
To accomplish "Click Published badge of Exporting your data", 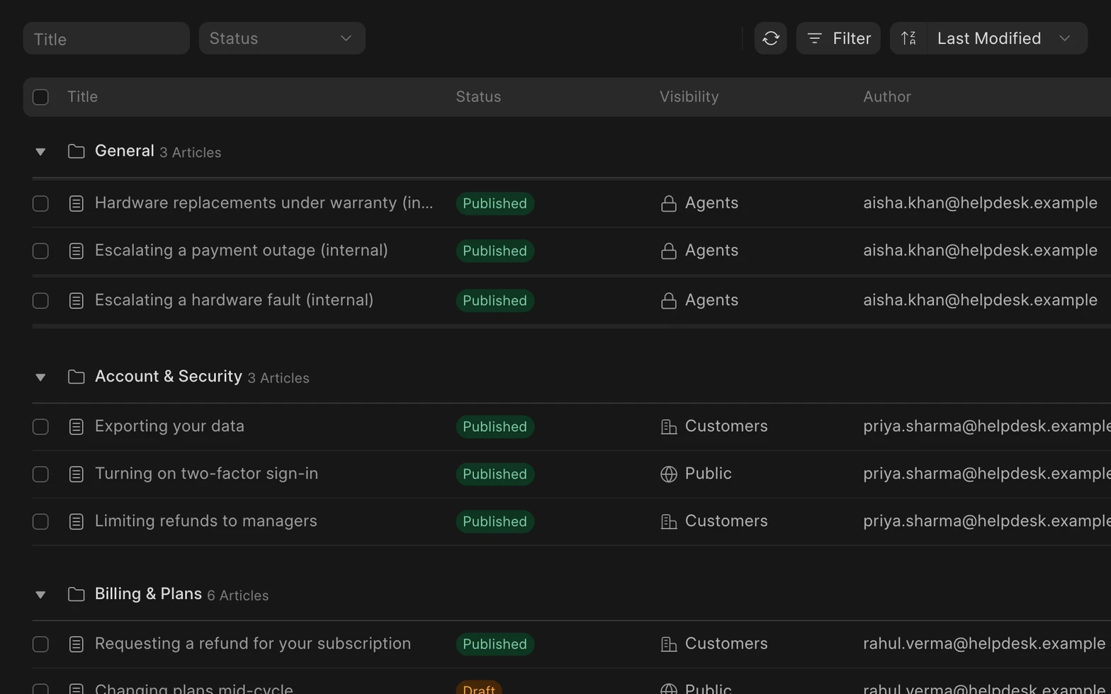I will point(495,427).
